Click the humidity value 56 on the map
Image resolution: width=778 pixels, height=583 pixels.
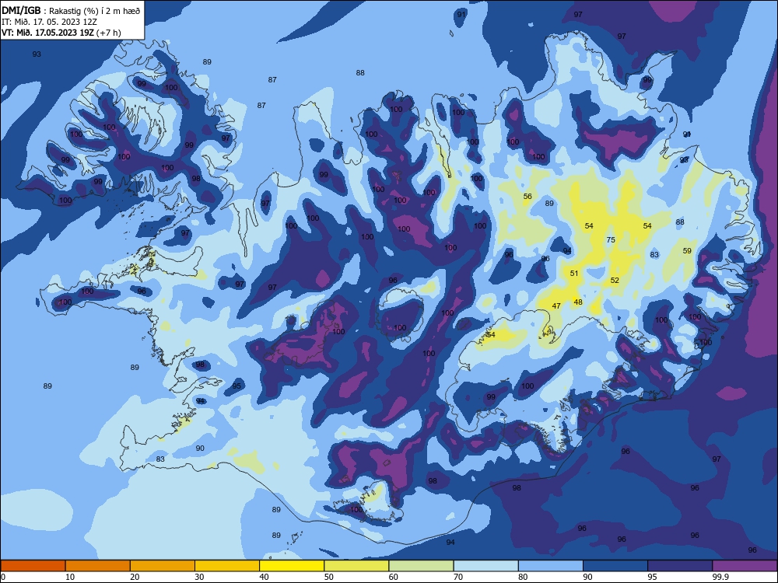pos(527,197)
